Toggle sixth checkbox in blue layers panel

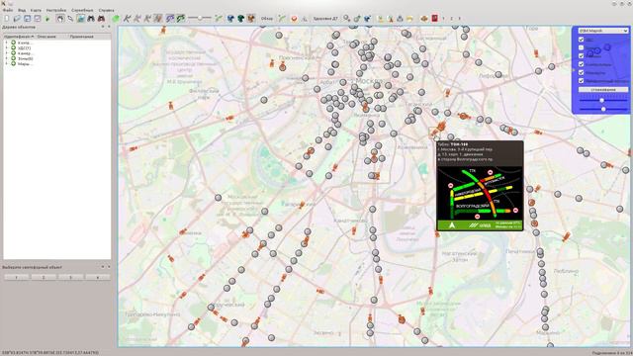pos(581,81)
